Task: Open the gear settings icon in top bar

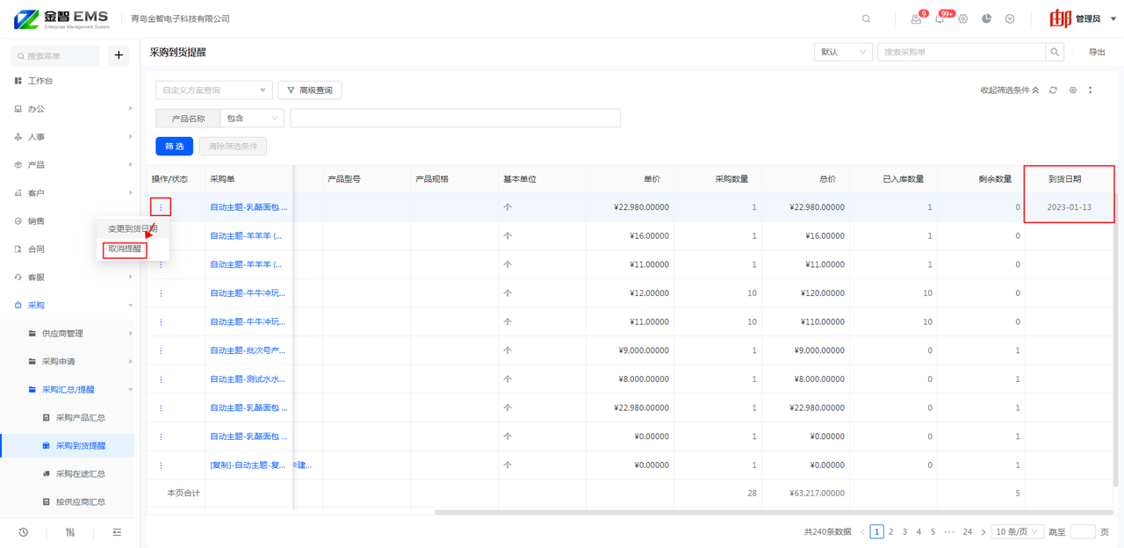Action: point(963,18)
